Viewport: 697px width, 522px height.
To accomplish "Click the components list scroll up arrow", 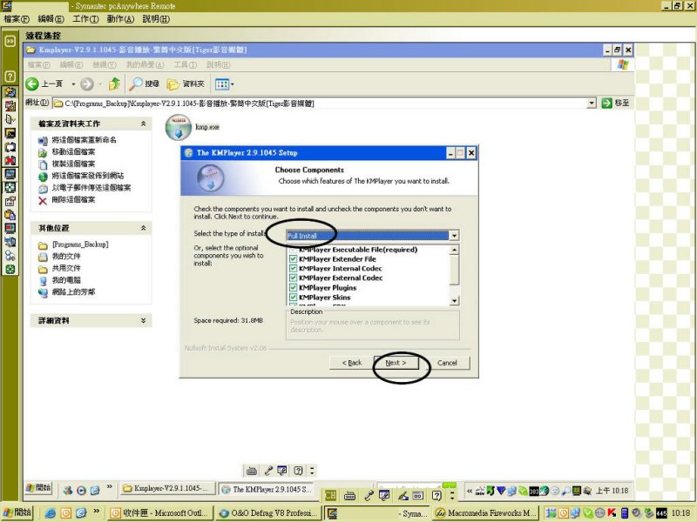I will pos(454,250).
